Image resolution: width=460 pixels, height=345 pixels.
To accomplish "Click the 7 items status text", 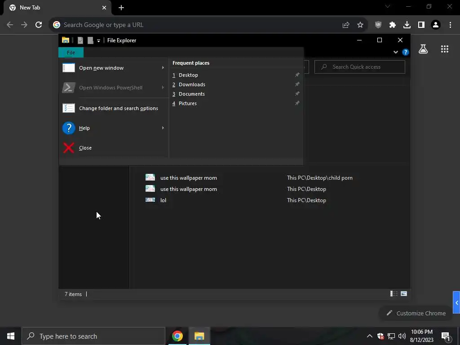I will [73, 294].
